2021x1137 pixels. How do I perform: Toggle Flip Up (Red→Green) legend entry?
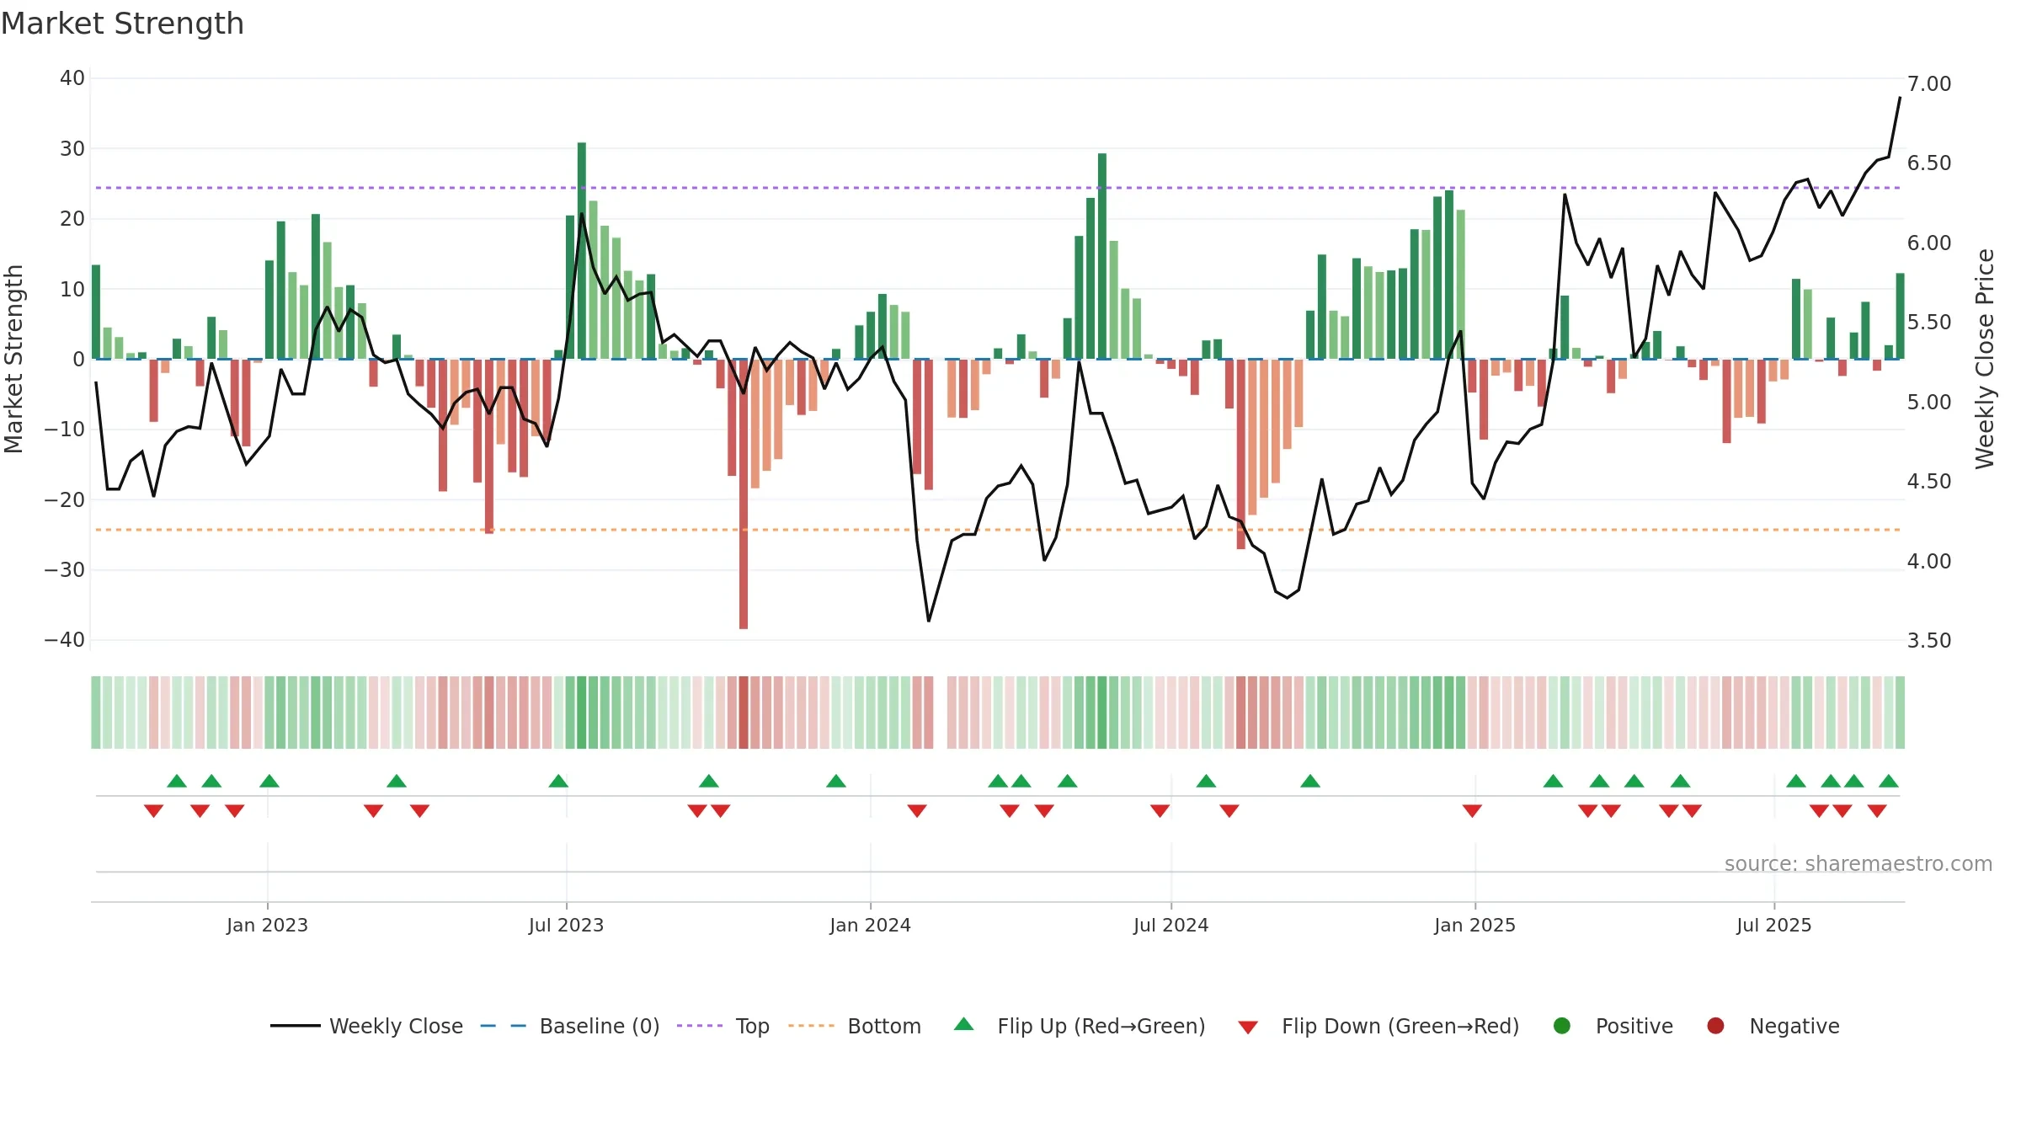(1080, 1026)
